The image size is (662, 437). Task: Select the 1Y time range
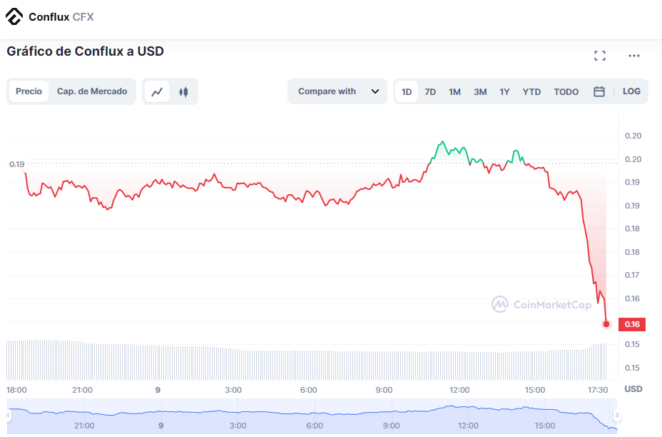tap(504, 91)
